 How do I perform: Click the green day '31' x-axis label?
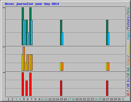point(123,99)
